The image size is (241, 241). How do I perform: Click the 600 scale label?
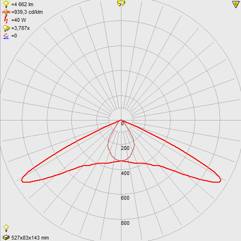[x=125, y=198]
